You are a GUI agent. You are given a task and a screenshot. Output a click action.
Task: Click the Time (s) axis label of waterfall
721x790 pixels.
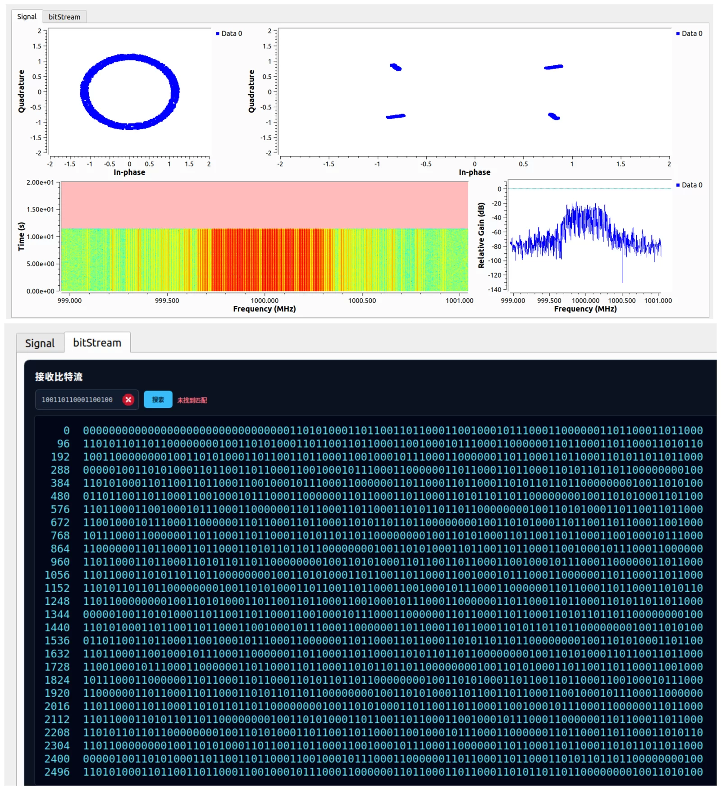(21, 237)
